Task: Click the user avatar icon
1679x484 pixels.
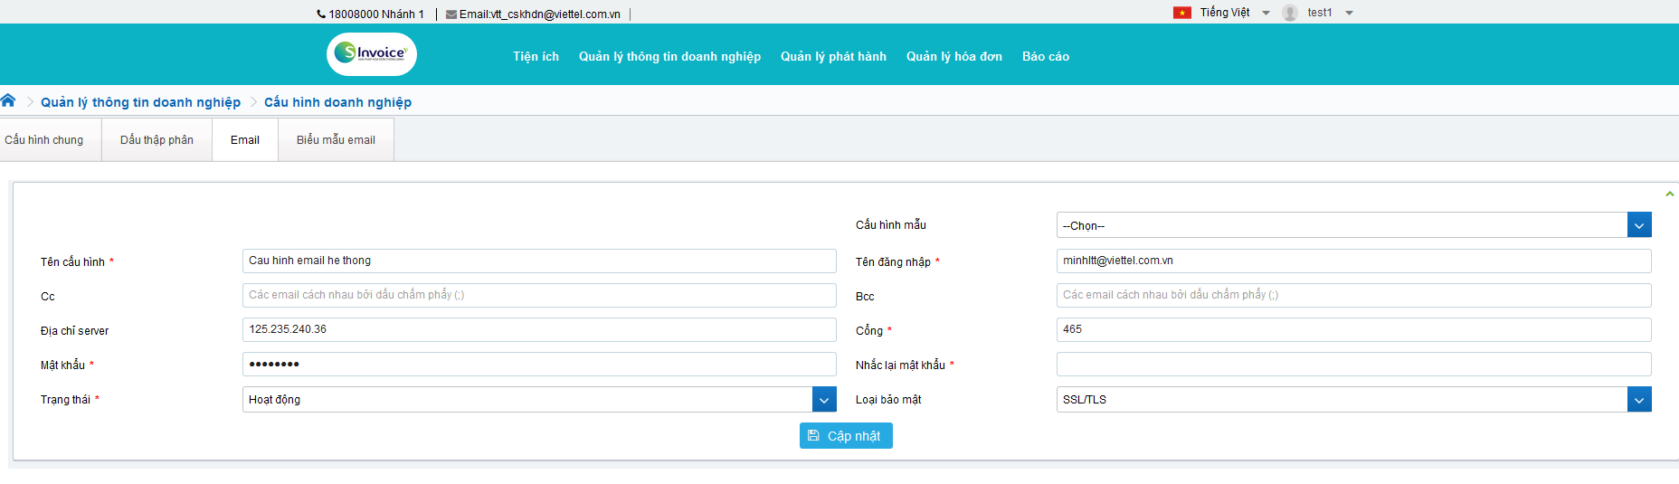Action: pyautogui.click(x=1290, y=13)
